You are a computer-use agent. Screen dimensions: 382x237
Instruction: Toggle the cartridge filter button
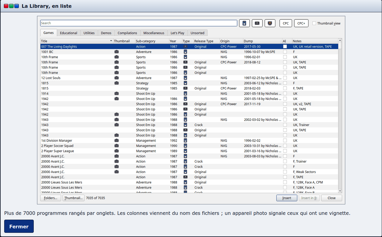[x=270, y=23]
